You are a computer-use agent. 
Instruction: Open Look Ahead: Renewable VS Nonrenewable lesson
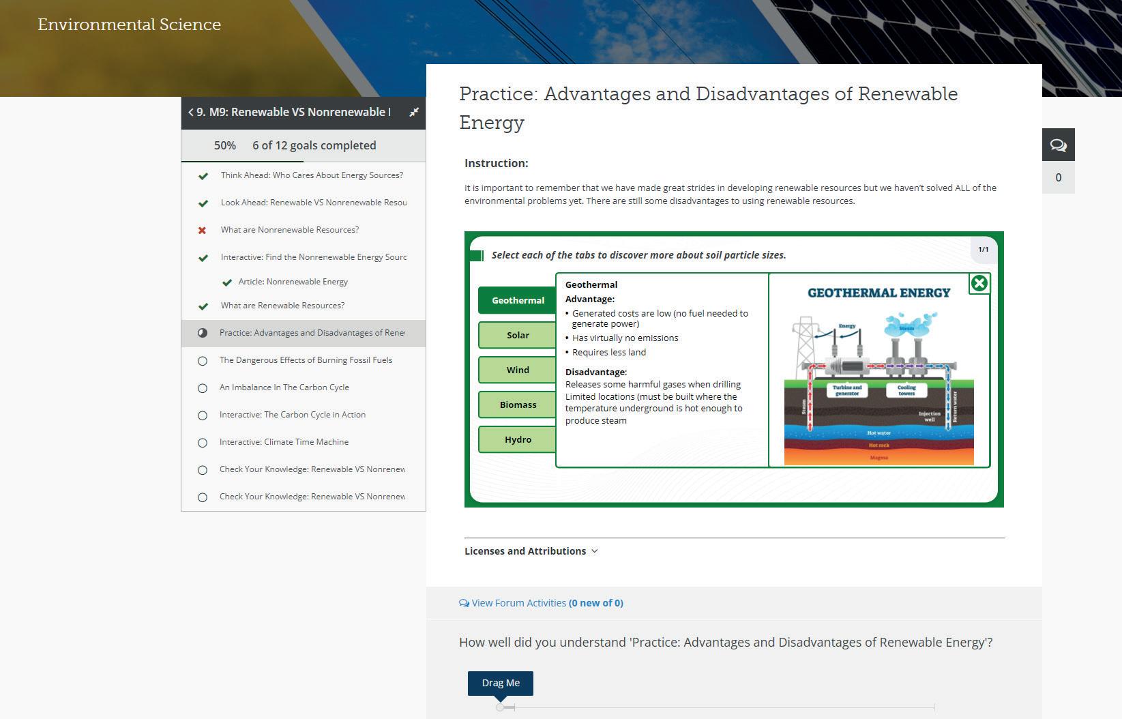tap(314, 203)
